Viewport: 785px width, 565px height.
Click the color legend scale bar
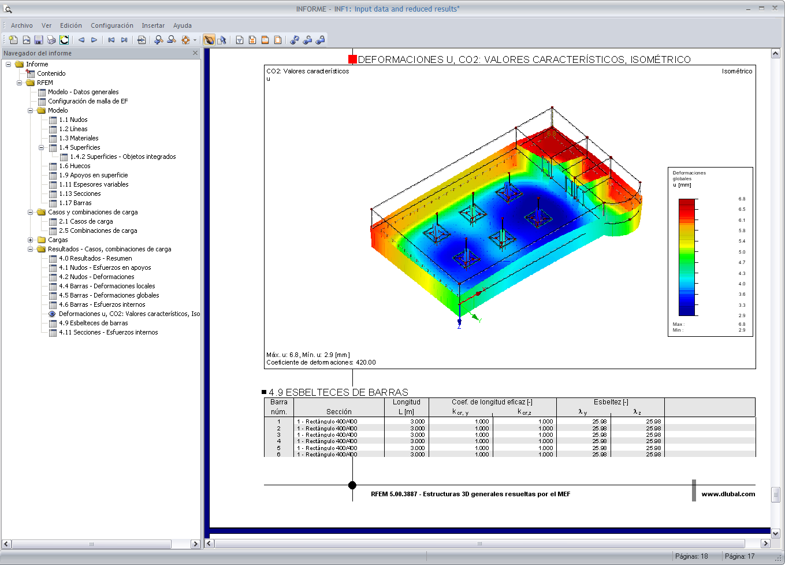[x=687, y=257]
